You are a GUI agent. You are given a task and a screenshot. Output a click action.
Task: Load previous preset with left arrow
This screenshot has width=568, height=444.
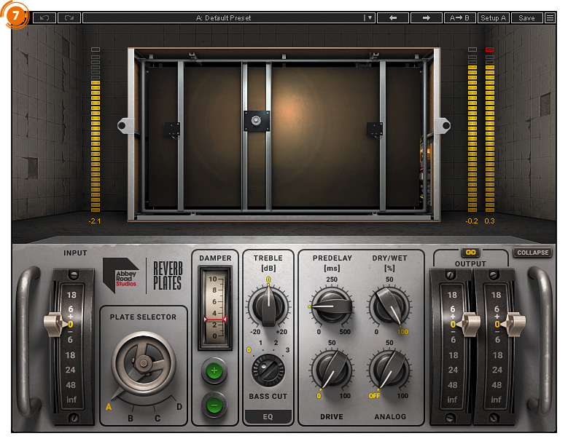(x=393, y=17)
